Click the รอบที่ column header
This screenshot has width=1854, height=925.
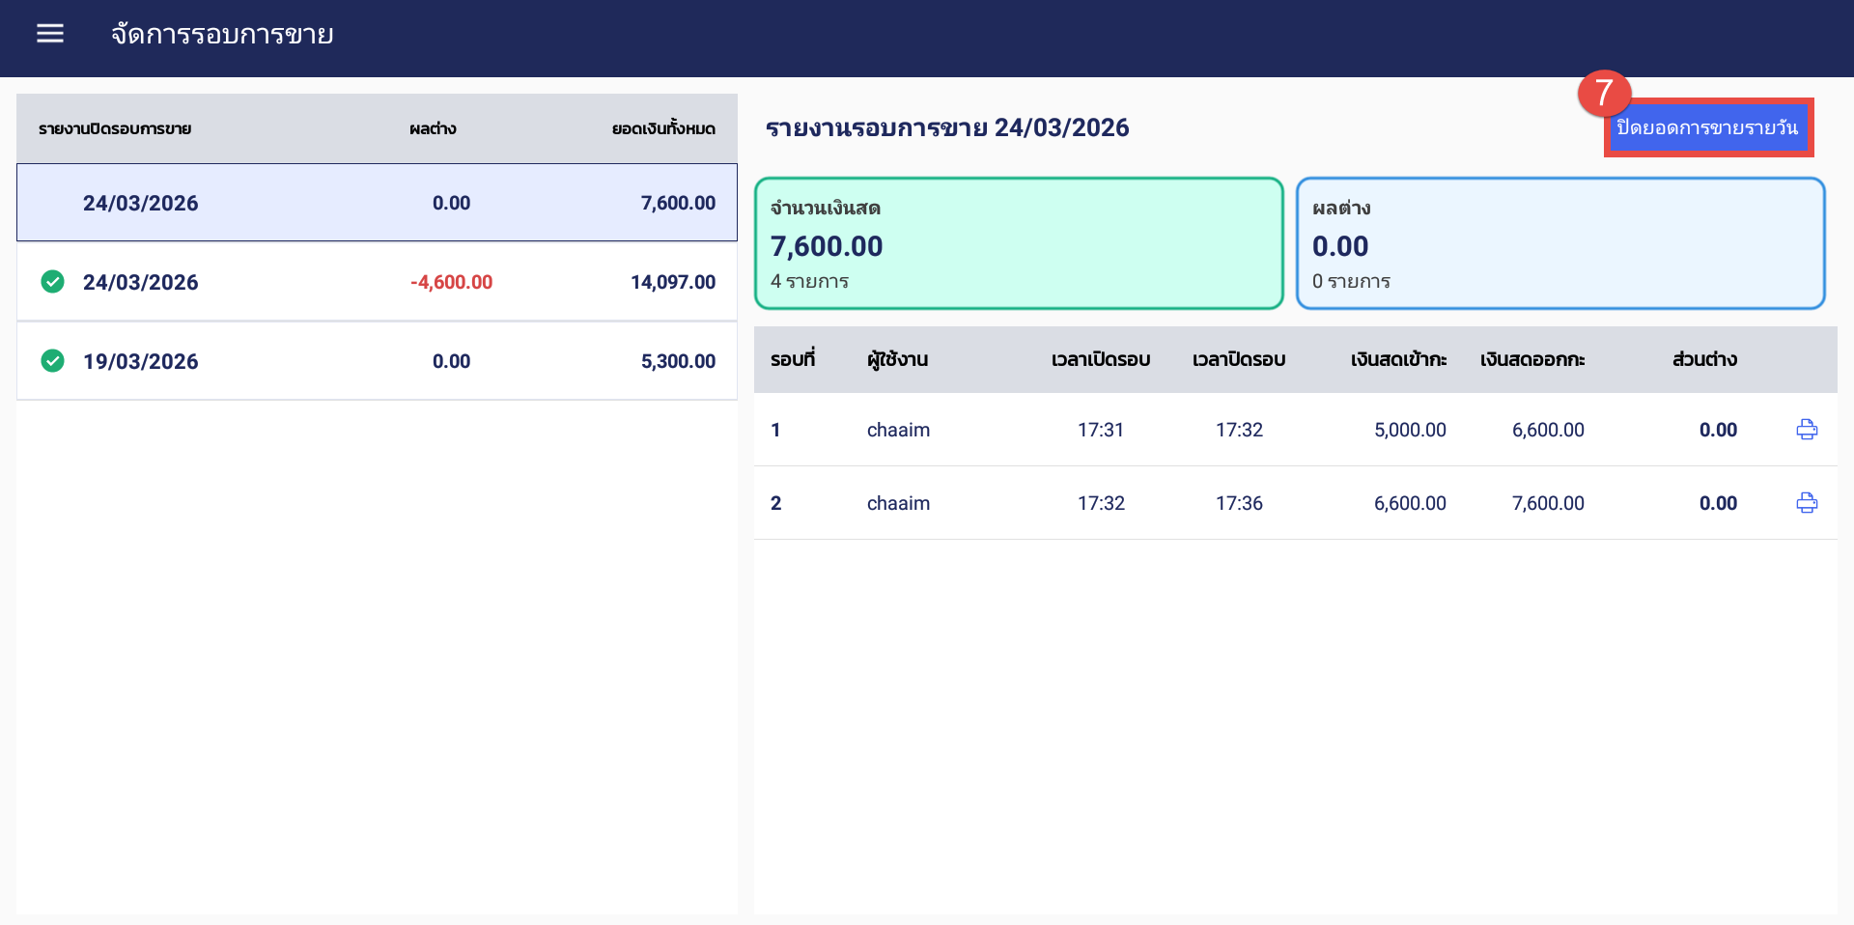pos(792,359)
